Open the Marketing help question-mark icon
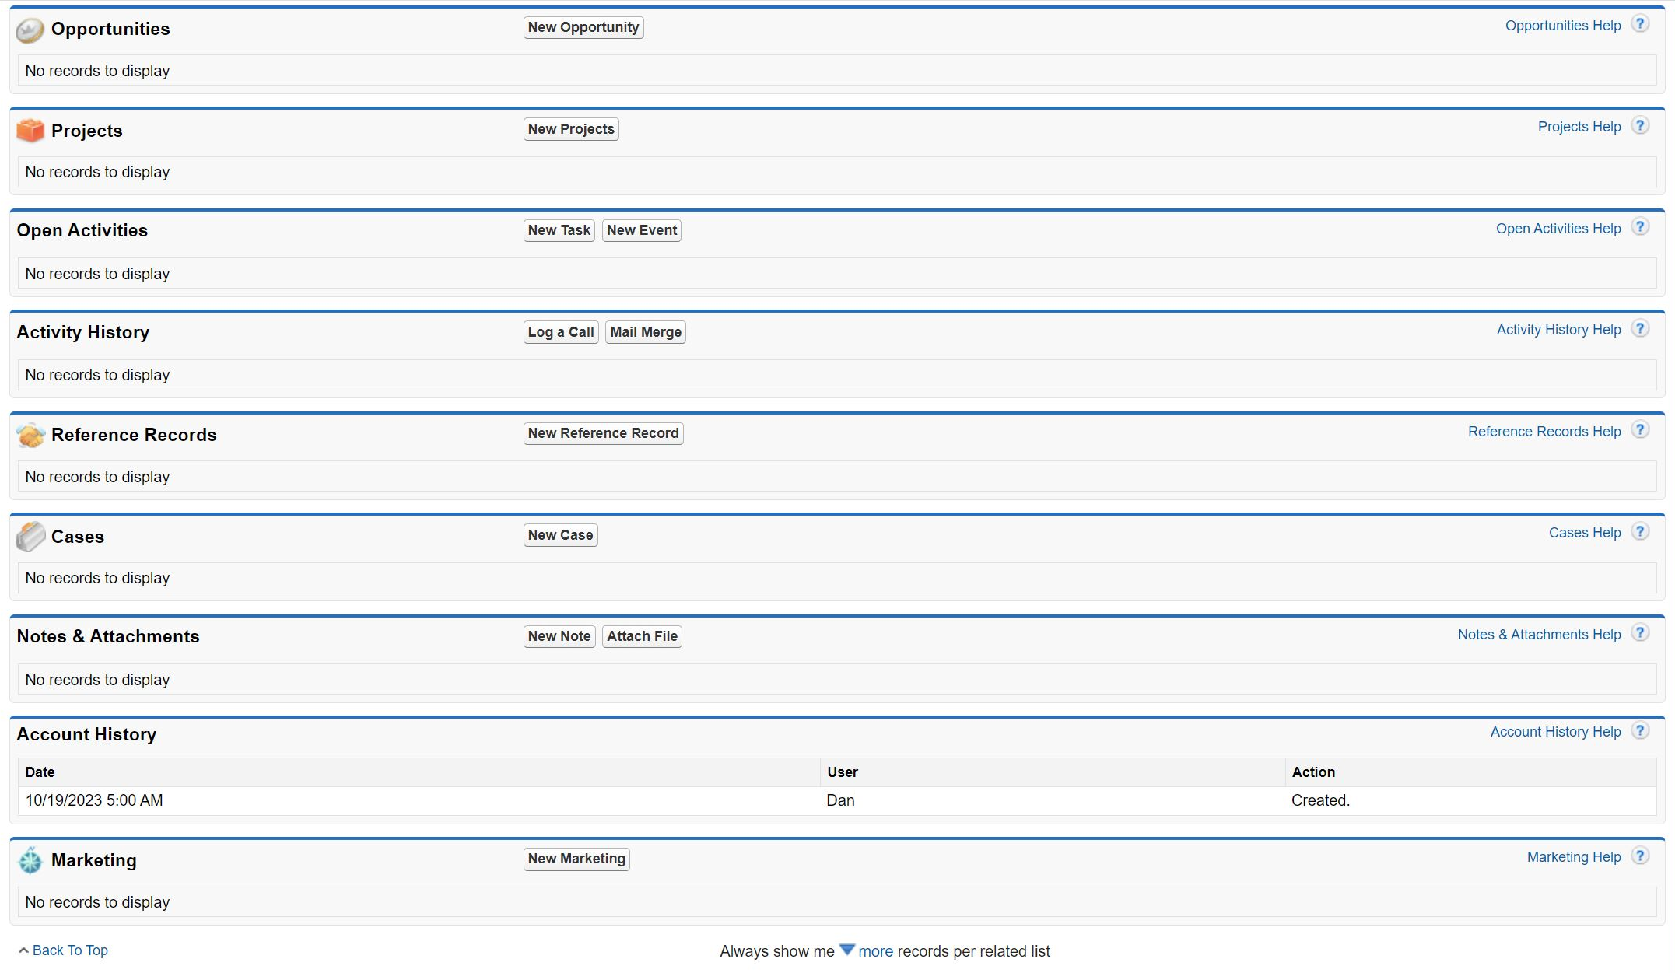Viewport: 1675px width, 973px height. (x=1640, y=856)
